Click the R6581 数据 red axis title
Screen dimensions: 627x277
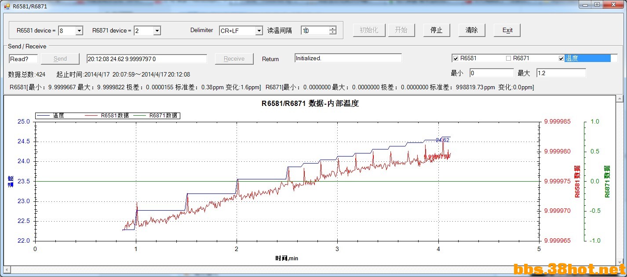tap(577, 182)
